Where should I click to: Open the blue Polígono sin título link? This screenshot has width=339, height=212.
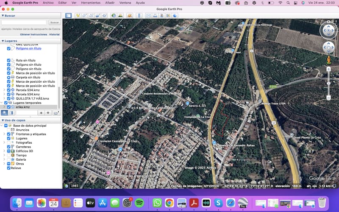tap(28, 48)
